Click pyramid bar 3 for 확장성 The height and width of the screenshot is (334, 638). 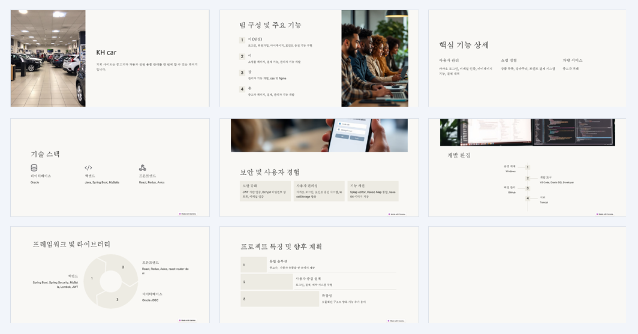279,299
